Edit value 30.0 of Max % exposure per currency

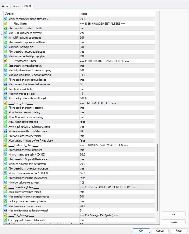click(x=83, y=206)
